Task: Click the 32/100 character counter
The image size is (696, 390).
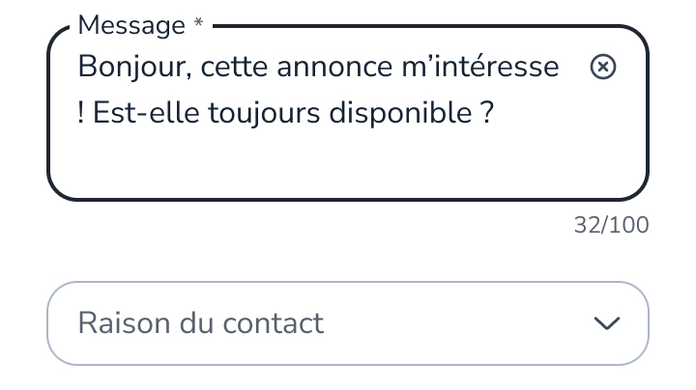Action: coord(611,226)
